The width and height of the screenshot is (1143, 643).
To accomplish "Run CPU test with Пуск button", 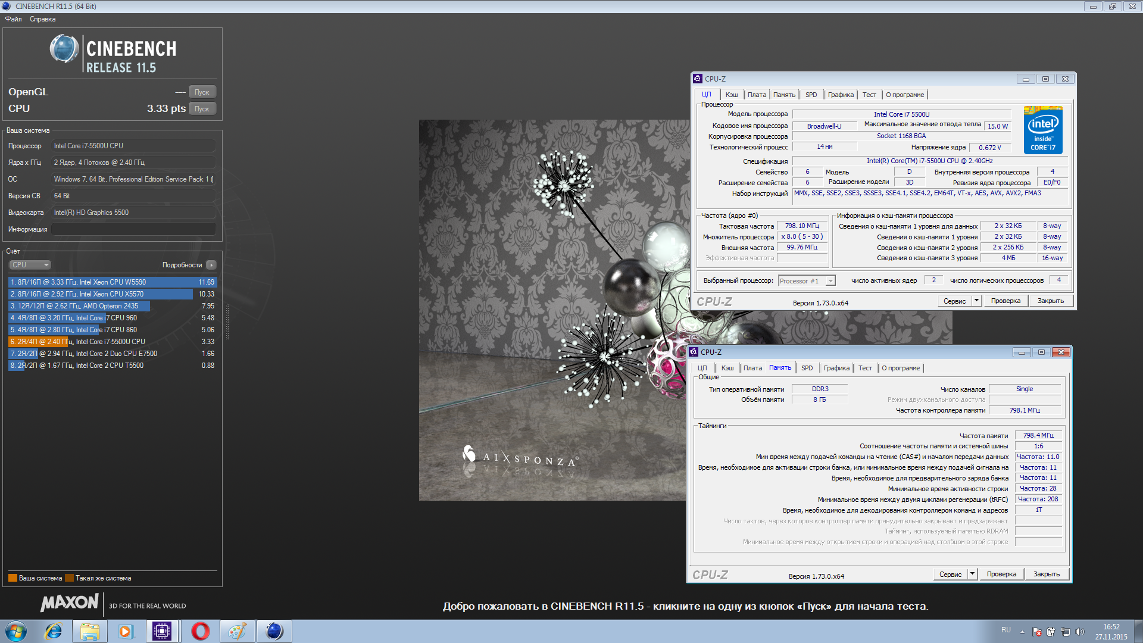I will (202, 109).
